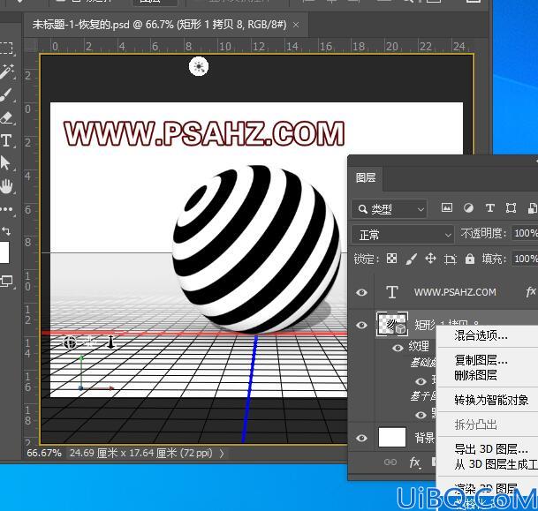Select the Eraser tool

[6, 117]
